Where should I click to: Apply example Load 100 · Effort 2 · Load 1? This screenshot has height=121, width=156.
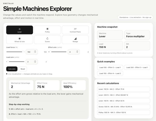click(x=110, y=68)
